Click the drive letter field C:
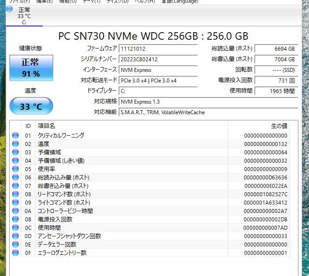Viewport: 309px width, 276px height. [158, 91]
